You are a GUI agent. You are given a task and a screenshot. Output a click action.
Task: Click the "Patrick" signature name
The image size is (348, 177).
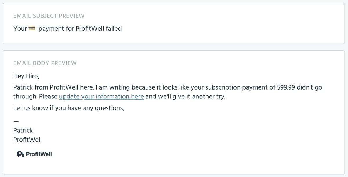(23, 130)
